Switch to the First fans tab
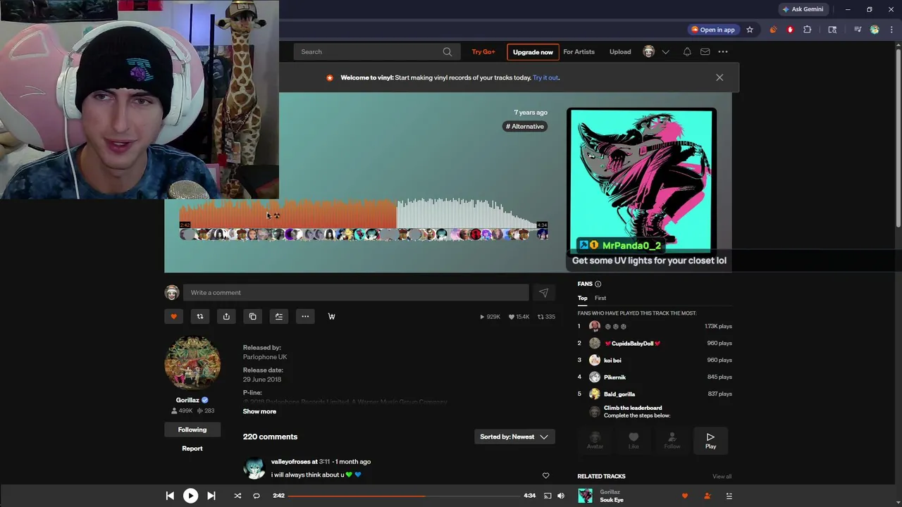The width and height of the screenshot is (902, 507). pyautogui.click(x=600, y=298)
